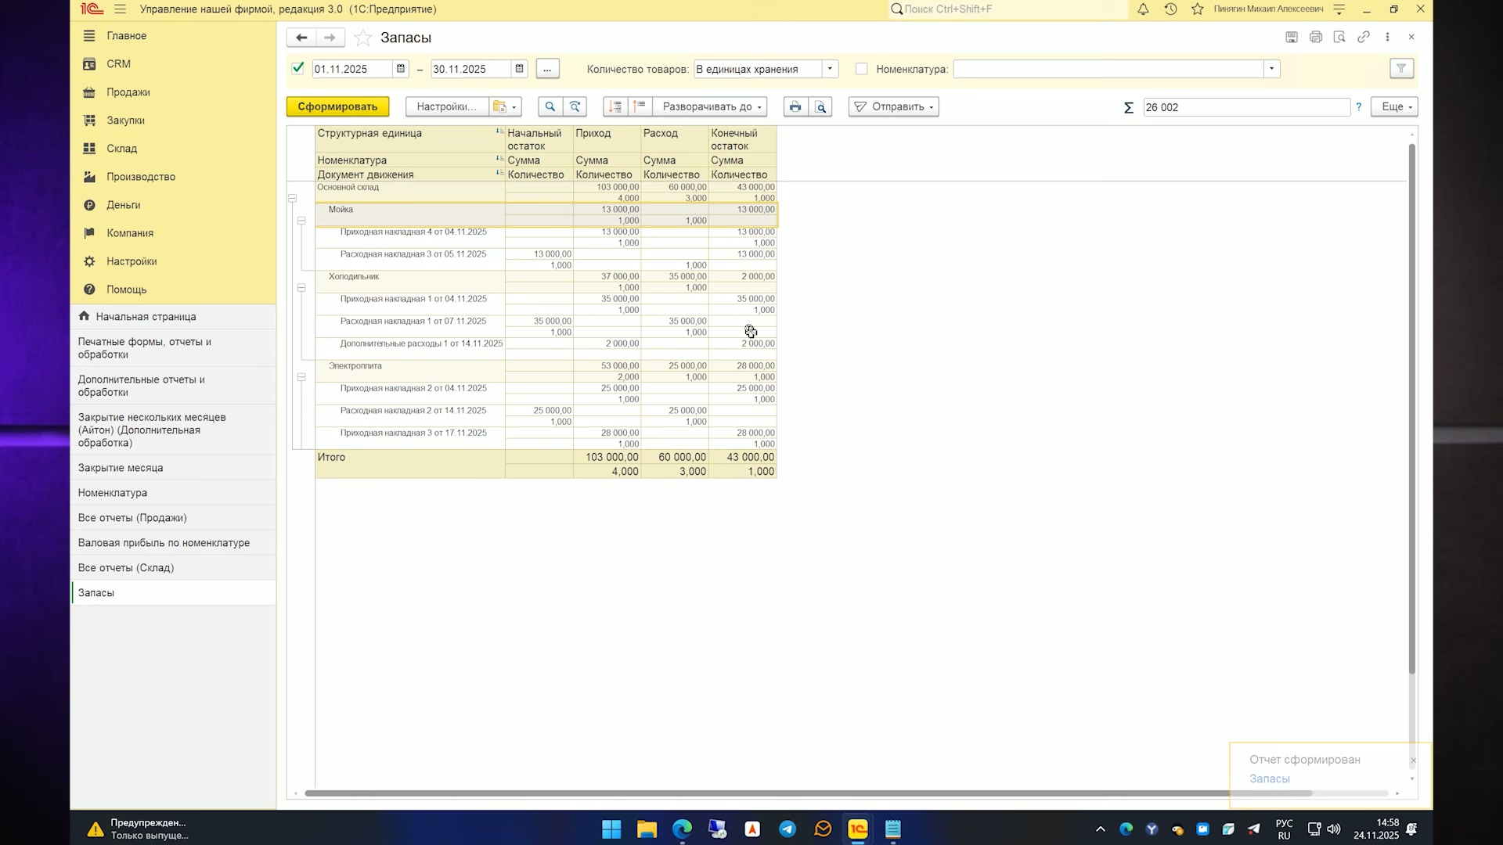Image resolution: width=1503 pixels, height=845 pixels.
Task: Switch to Закрытие месяца tab
Action: tap(173, 468)
